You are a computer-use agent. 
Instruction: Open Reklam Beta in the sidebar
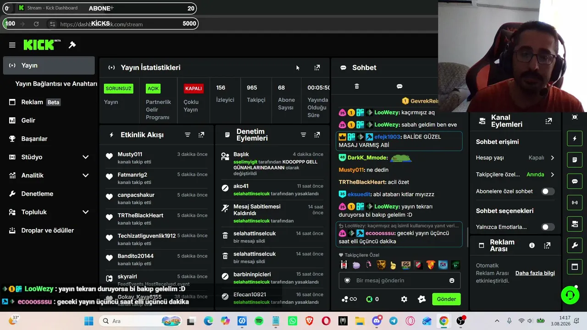pos(49,102)
